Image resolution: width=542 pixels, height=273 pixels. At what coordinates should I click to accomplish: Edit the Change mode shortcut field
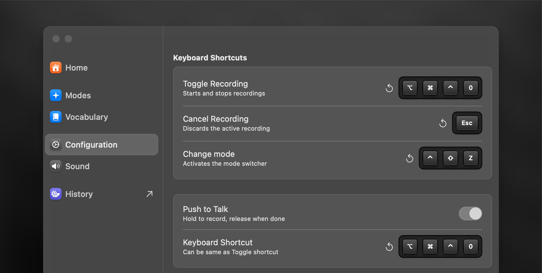click(x=450, y=158)
